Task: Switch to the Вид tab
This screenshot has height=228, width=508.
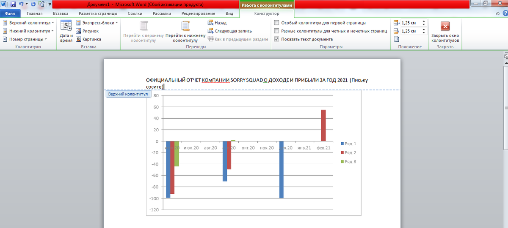Action: coord(229,14)
